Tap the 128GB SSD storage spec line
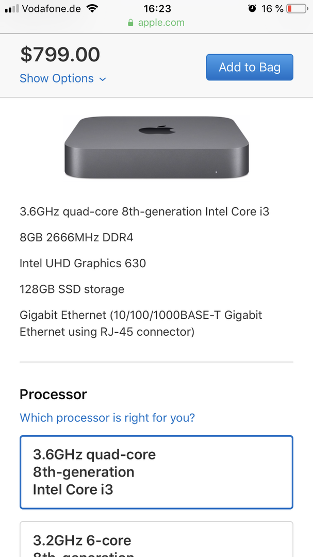The width and height of the screenshot is (313, 557). (72, 289)
